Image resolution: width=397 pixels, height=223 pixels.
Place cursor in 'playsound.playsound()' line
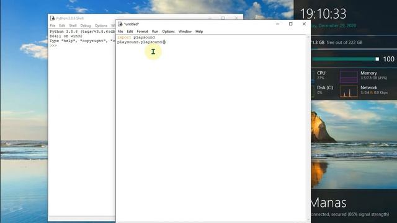click(x=141, y=42)
